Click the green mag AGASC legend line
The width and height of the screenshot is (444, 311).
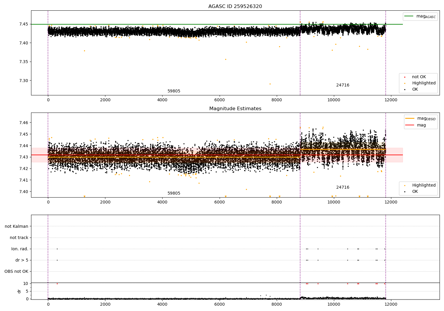pyautogui.click(x=409, y=16)
